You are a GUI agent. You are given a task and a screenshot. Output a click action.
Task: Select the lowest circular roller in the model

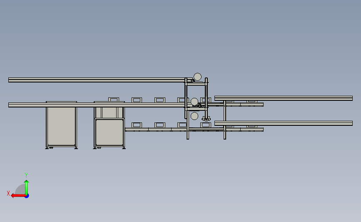point(194,116)
